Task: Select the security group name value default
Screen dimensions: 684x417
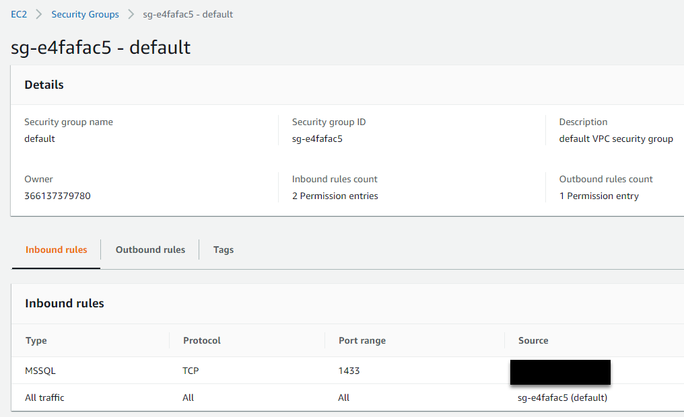Action: 40,139
